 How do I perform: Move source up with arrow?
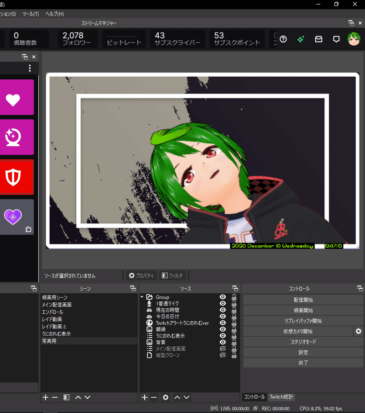coord(177,397)
